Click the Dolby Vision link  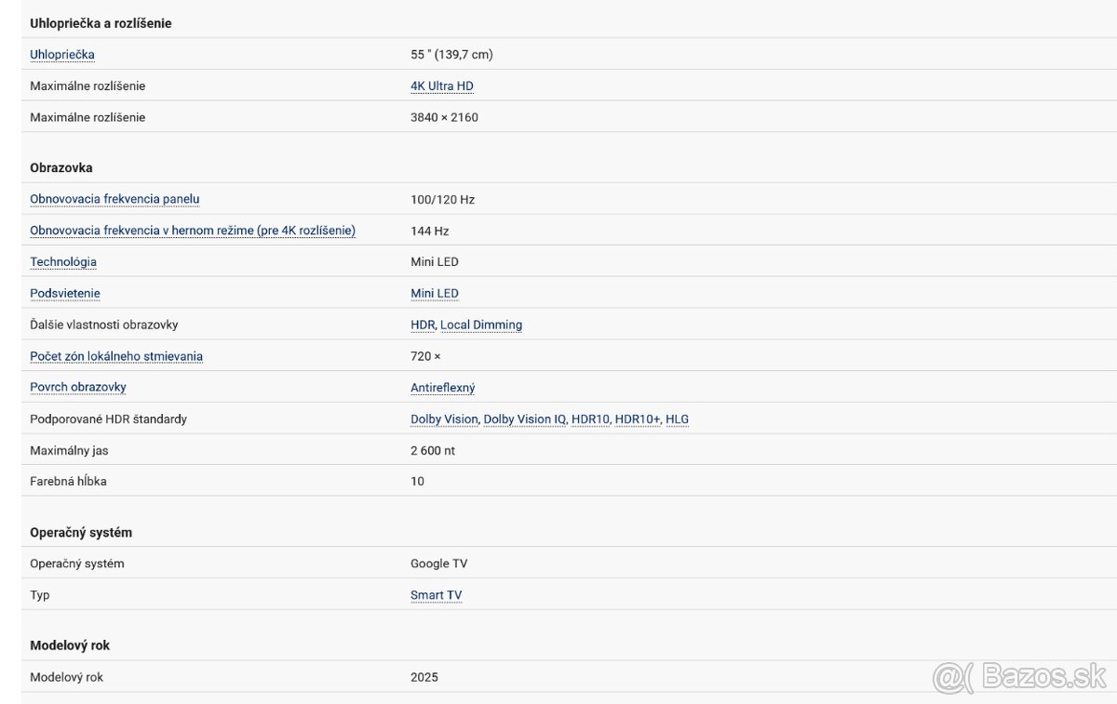coord(444,419)
